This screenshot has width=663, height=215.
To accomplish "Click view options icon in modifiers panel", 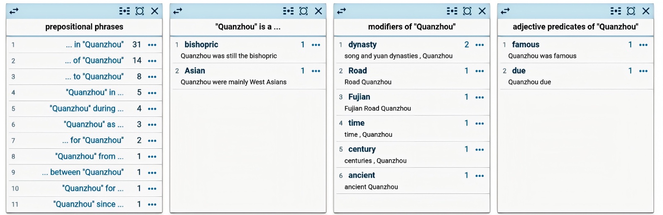I will [x=452, y=11].
